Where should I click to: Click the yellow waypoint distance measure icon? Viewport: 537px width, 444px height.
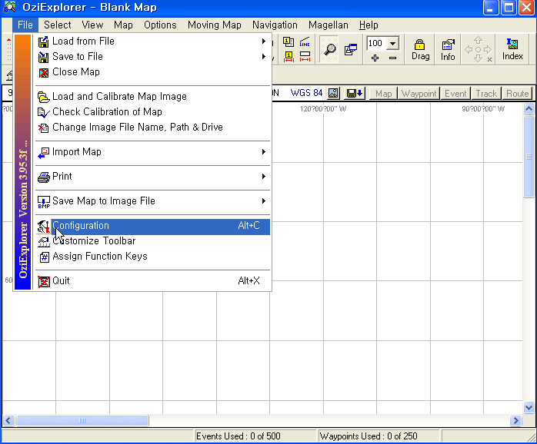[289, 56]
